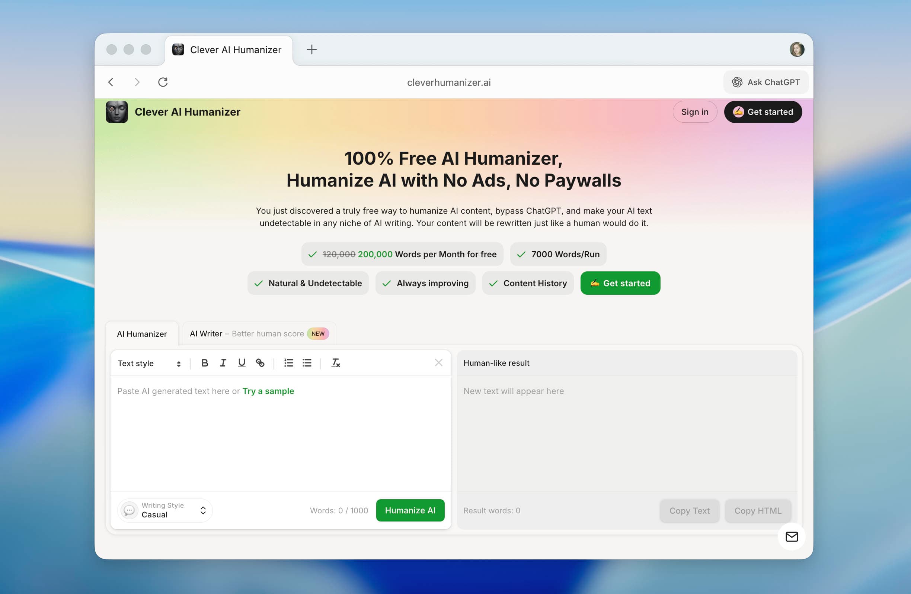Click the Sign in button

tap(695, 112)
